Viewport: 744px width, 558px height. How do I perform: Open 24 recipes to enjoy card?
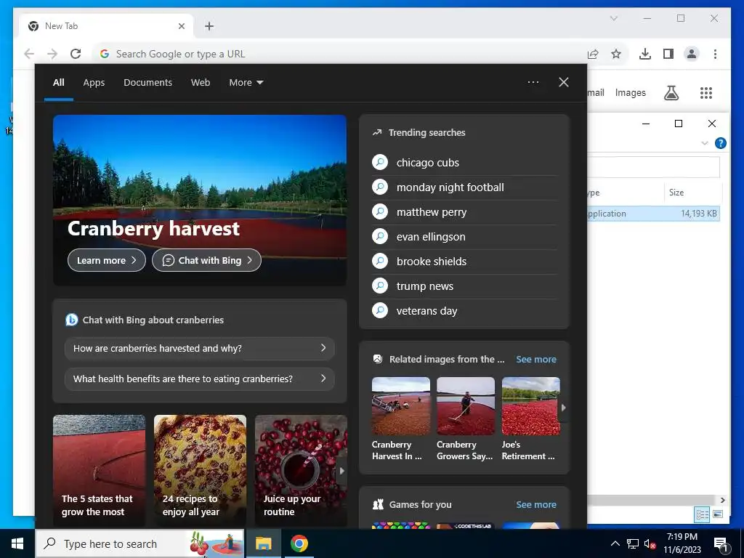pos(200,470)
